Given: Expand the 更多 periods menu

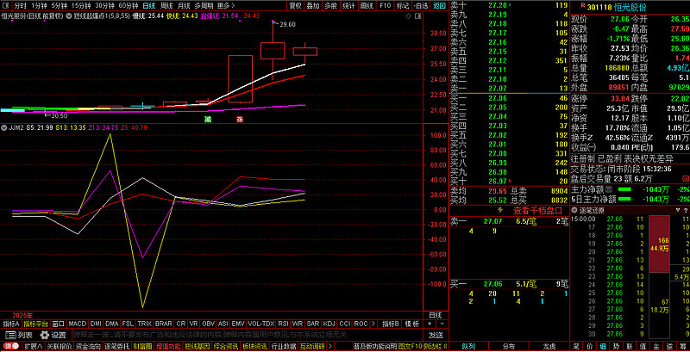Looking at the screenshot, I should point(224,6).
